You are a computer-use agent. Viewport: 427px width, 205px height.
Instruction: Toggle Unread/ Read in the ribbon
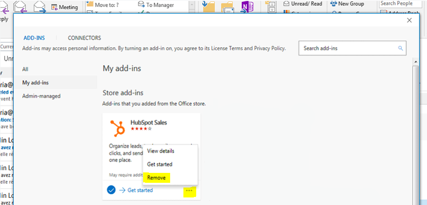click(302, 4)
